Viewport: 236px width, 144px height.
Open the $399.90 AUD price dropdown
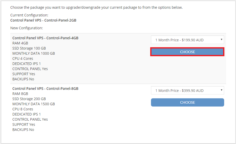coord(187,90)
